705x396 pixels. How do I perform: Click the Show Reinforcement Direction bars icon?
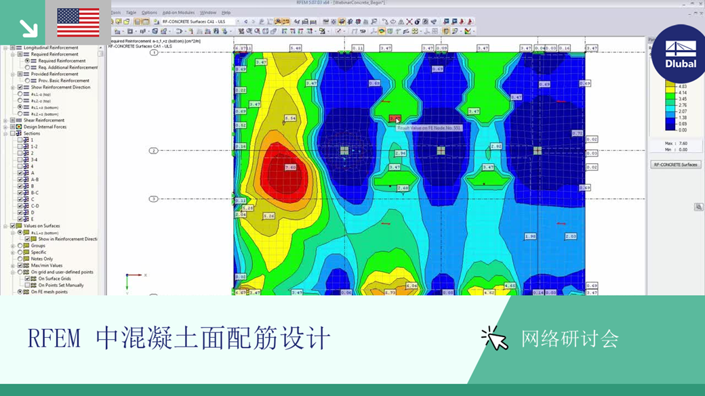click(x=26, y=87)
